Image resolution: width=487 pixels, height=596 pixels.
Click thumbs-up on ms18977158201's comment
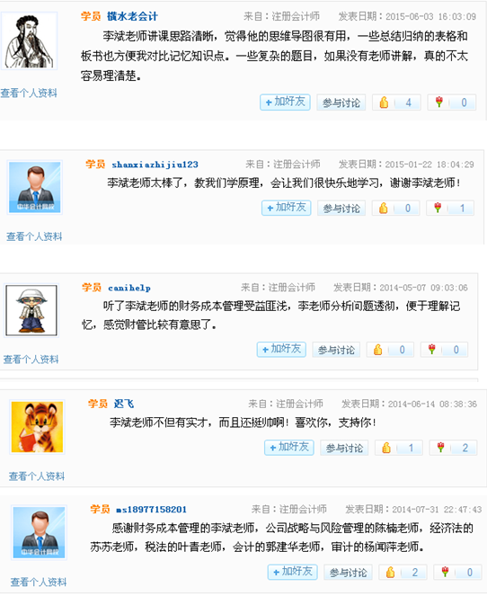(x=390, y=572)
